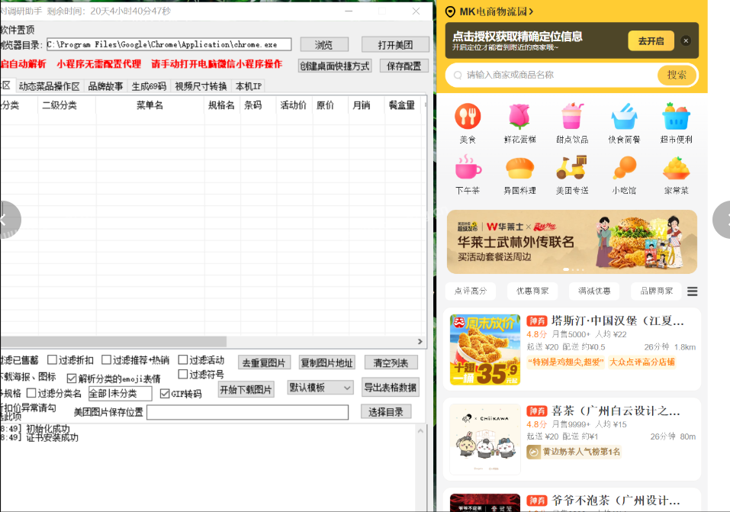Click the 选择目录 button
This screenshot has height=512, width=730.
[x=386, y=412]
